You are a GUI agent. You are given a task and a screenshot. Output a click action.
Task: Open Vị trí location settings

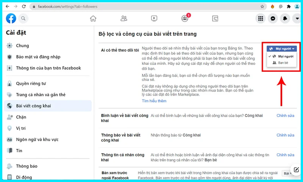[x=48, y=128]
